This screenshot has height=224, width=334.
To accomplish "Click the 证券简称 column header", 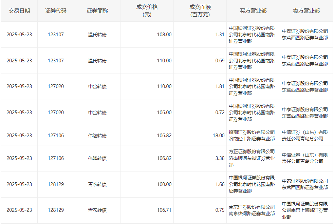I will click(97, 11).
